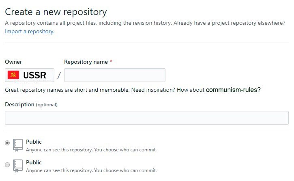Click the USSR owner name text
Image resolution: width=294 pixels, height=181 pixels.
pos(35,75)
